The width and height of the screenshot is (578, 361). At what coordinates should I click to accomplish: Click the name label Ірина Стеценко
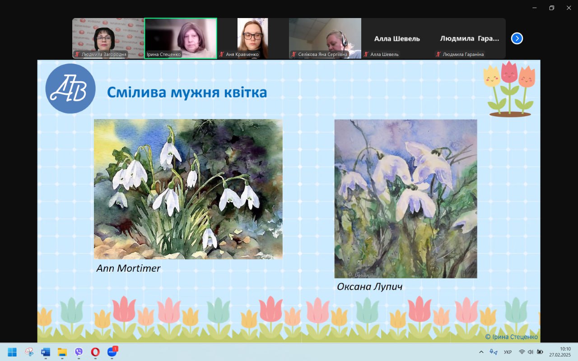click(x=164, y=54)
